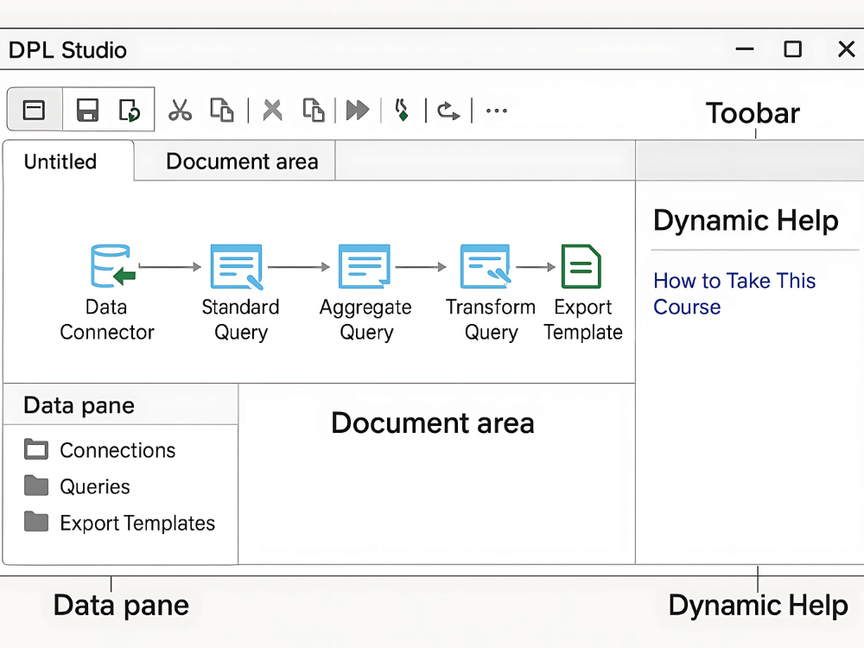Click the window layout icon in the toolbar
This screenshot has width=864, height=648.
(x=34, y=110)
